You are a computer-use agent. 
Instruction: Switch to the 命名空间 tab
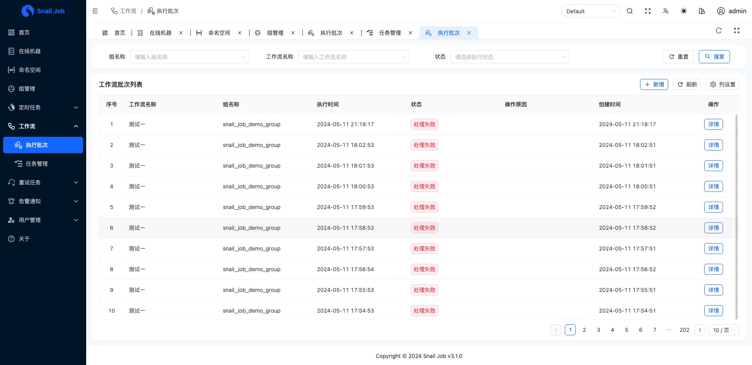coord(219,33)
